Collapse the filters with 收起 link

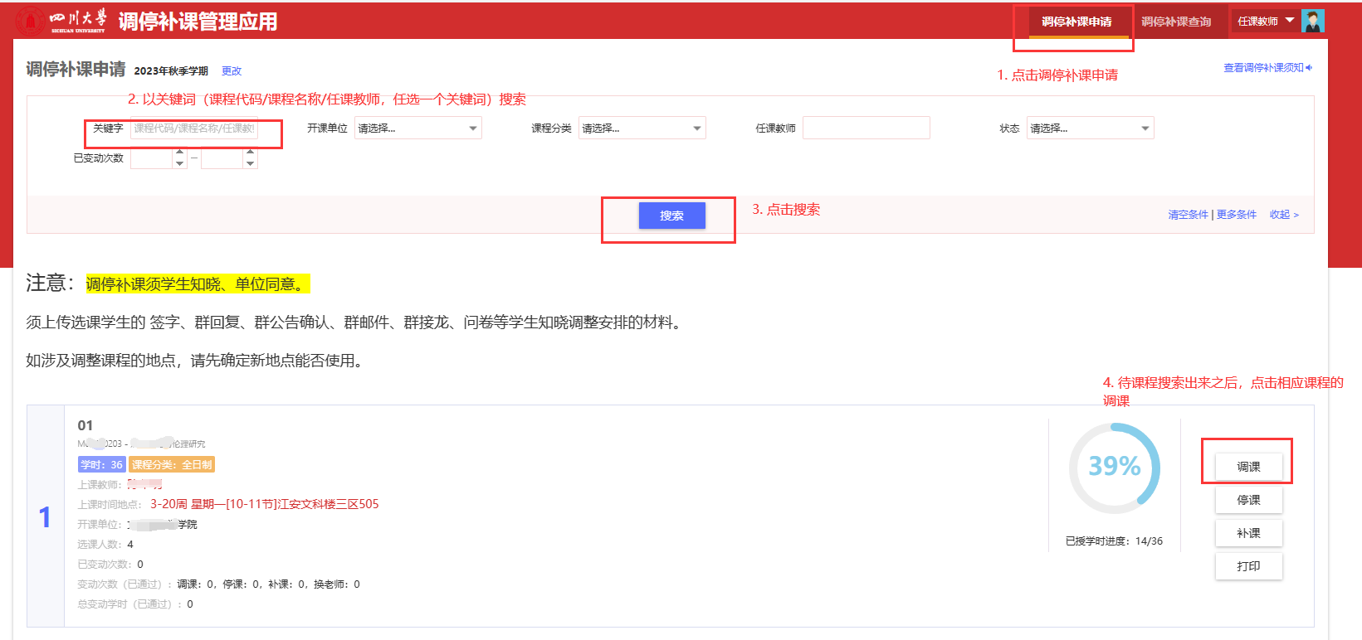pyautogui.click(x=1283, y=215)
